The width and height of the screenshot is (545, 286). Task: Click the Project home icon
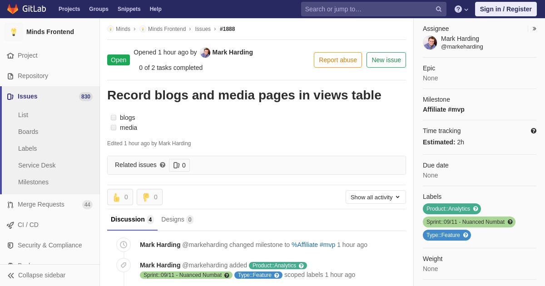coord(10,55)
